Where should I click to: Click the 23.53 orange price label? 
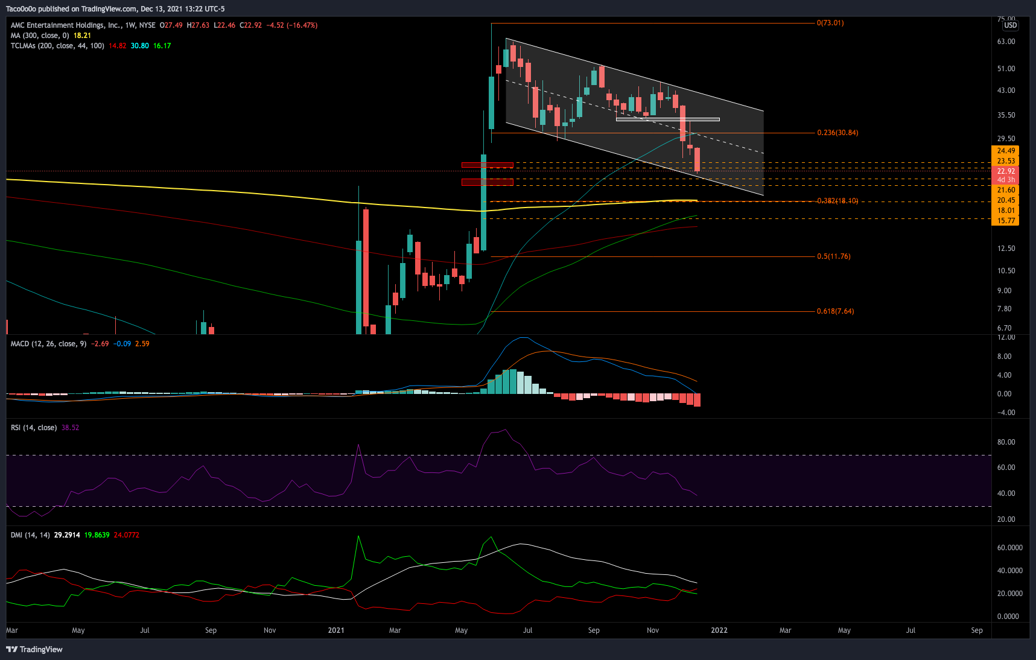coord(1005,161)
